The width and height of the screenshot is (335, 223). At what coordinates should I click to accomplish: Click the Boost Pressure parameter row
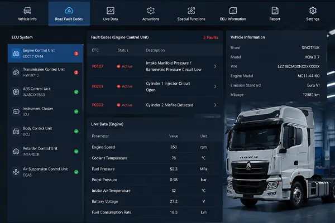(155, 180)
